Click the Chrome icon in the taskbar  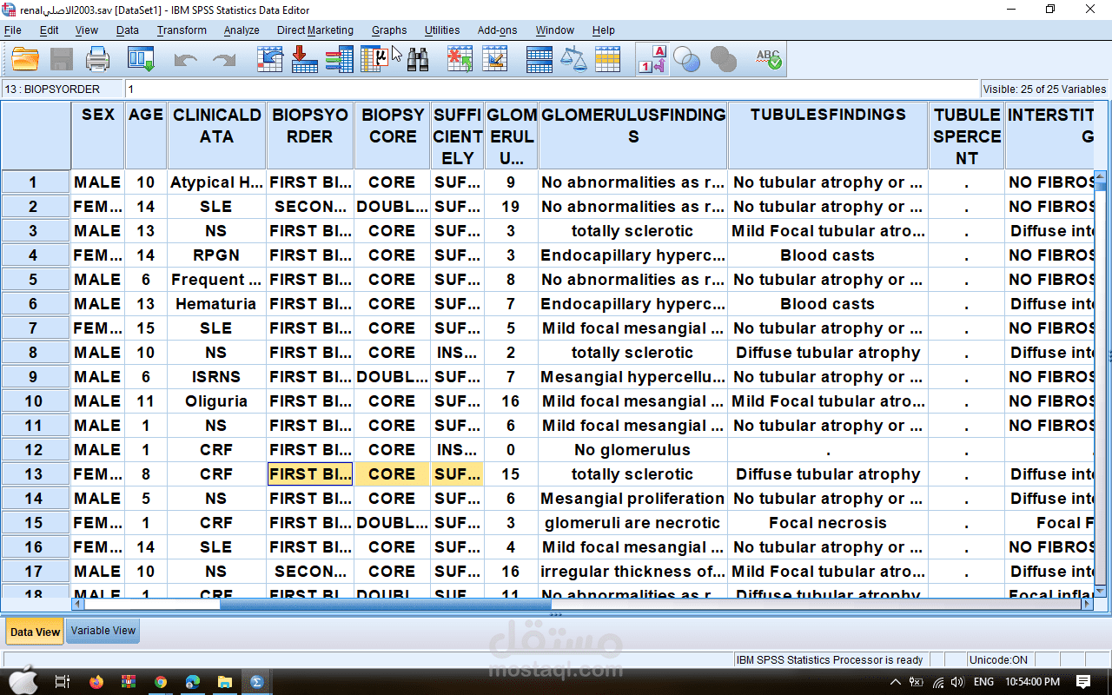pyautogui.click(x=161, y=682)
